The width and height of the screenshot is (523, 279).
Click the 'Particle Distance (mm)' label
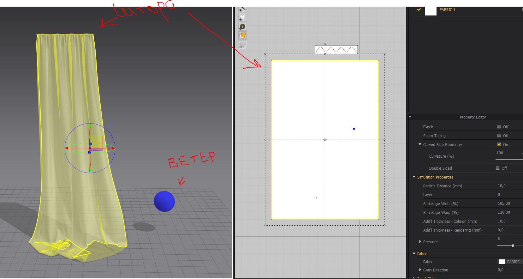[443, 186]
